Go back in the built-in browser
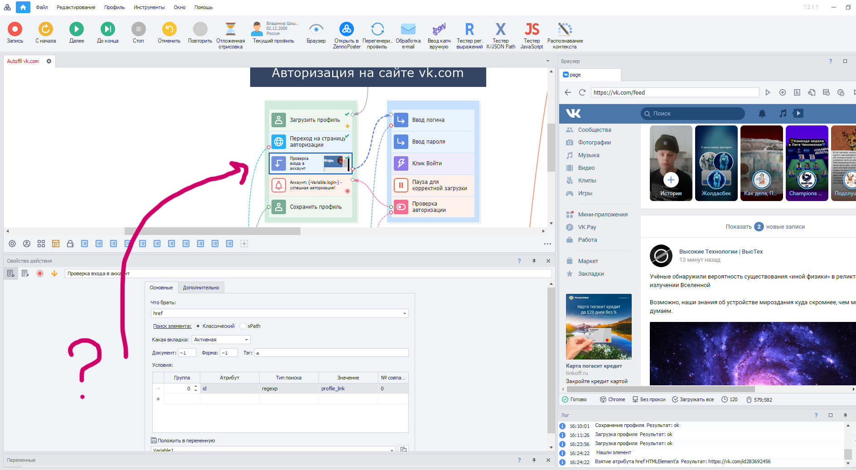The image size is (856, 470). coord(568,92)
